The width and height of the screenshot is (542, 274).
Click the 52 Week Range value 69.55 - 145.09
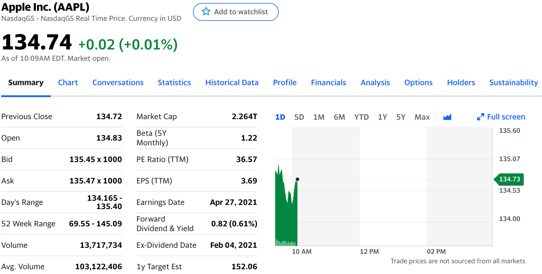point(96,224)
